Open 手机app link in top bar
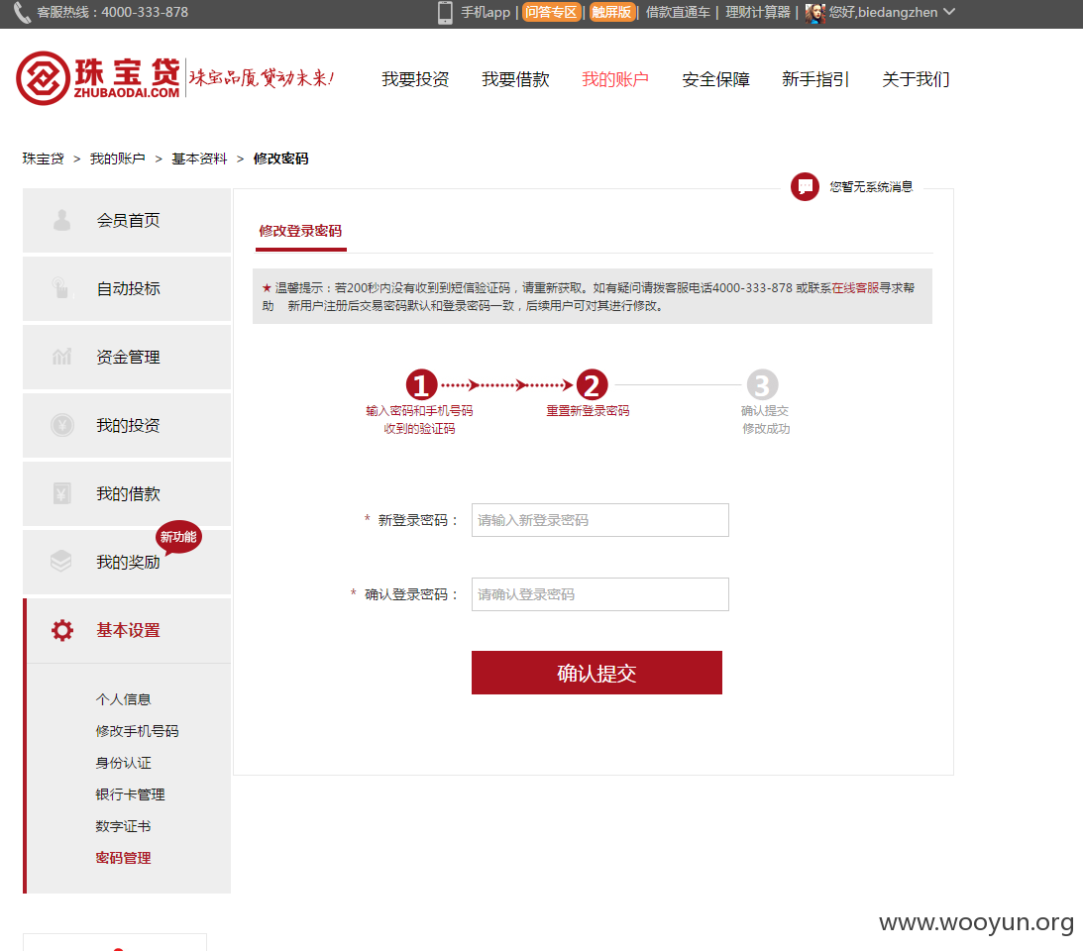1083x951 pixels. pyautogui.click(x=486, y=13)
